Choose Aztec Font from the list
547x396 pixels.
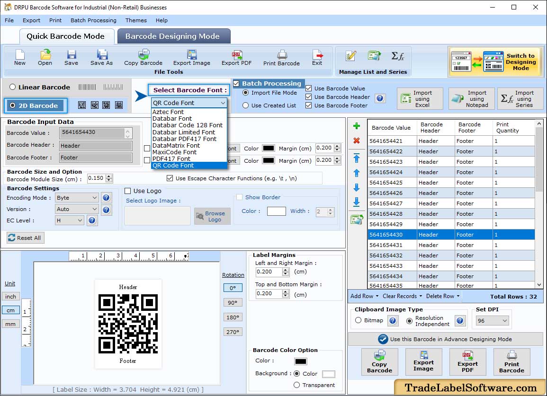168,112
